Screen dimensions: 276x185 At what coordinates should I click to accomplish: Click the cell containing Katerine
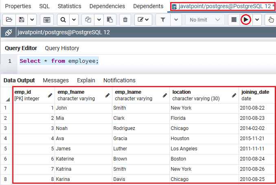[83, 159]
